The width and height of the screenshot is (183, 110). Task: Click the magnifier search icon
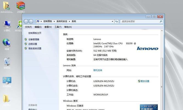tap(161, 21)
